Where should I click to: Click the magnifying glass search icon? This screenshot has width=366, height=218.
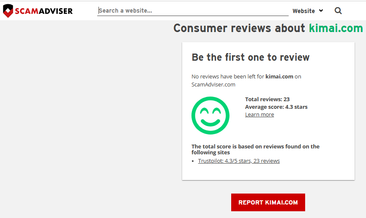(338, 11)
